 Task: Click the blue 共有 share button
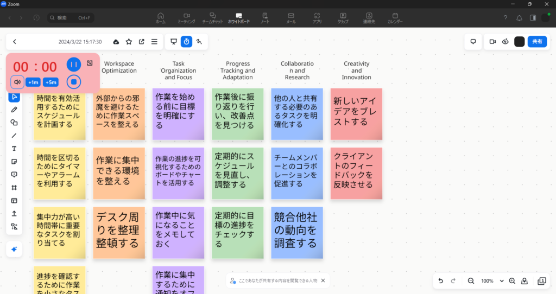(x=536, y=42)
